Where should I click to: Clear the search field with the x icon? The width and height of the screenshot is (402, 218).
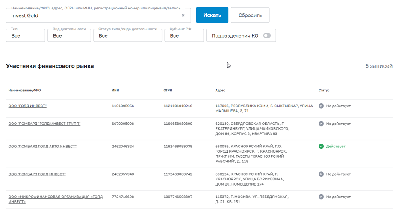pyautogui.click(x=183, y=15)
